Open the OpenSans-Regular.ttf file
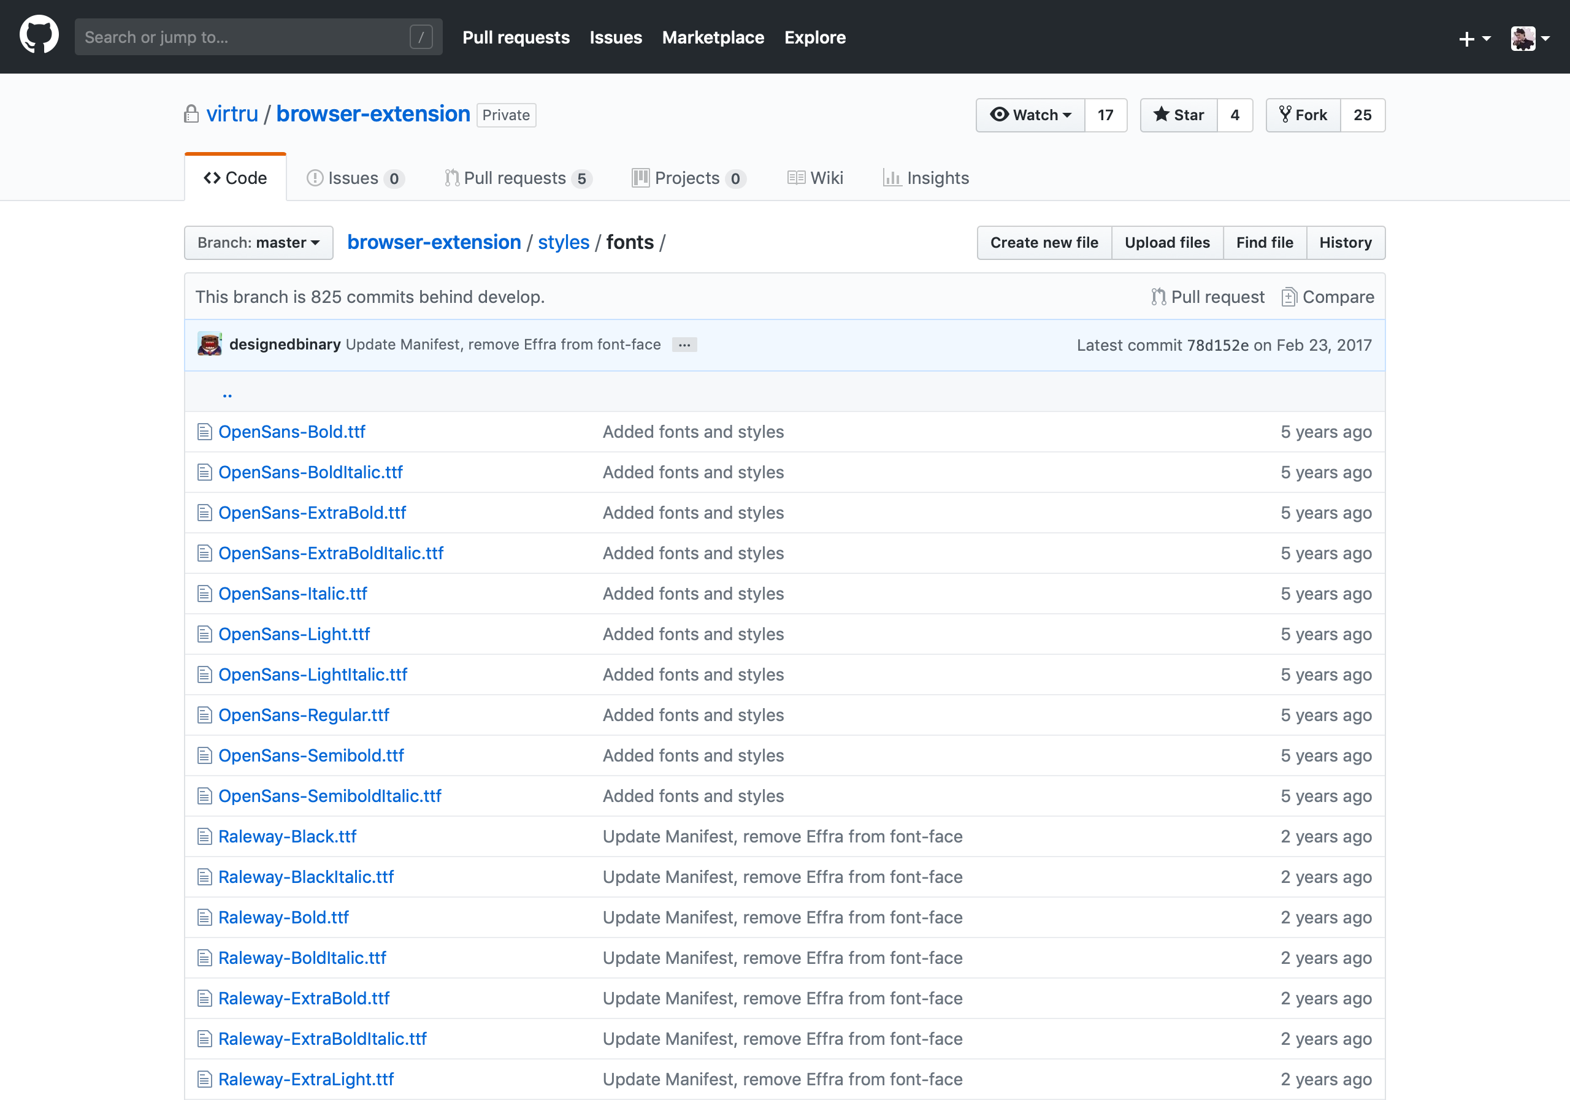Screen dimensions: 1570x1100 [x=304, y=715]
